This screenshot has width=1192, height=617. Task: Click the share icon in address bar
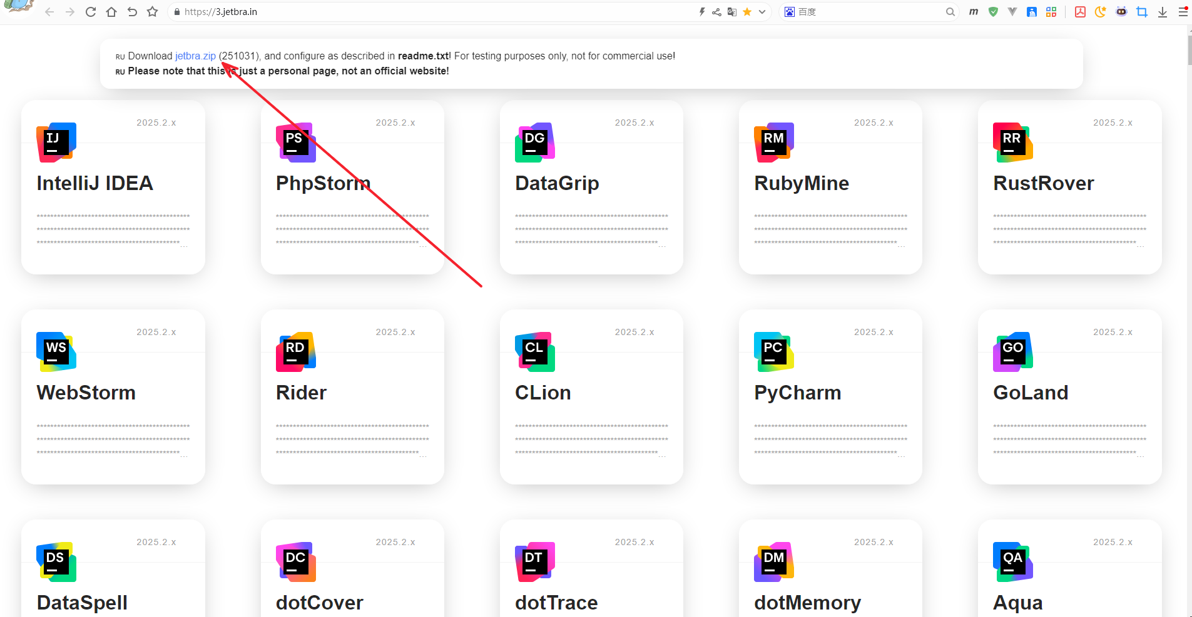[716, 12]
